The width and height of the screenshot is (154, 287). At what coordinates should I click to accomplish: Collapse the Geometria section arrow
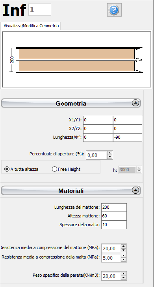click(x=135, y=103)
